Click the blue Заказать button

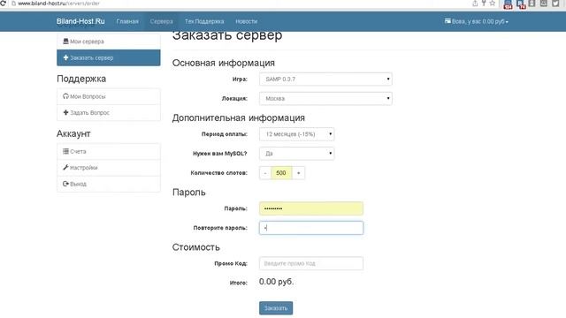pyautogui.click(x=276, y=308)
